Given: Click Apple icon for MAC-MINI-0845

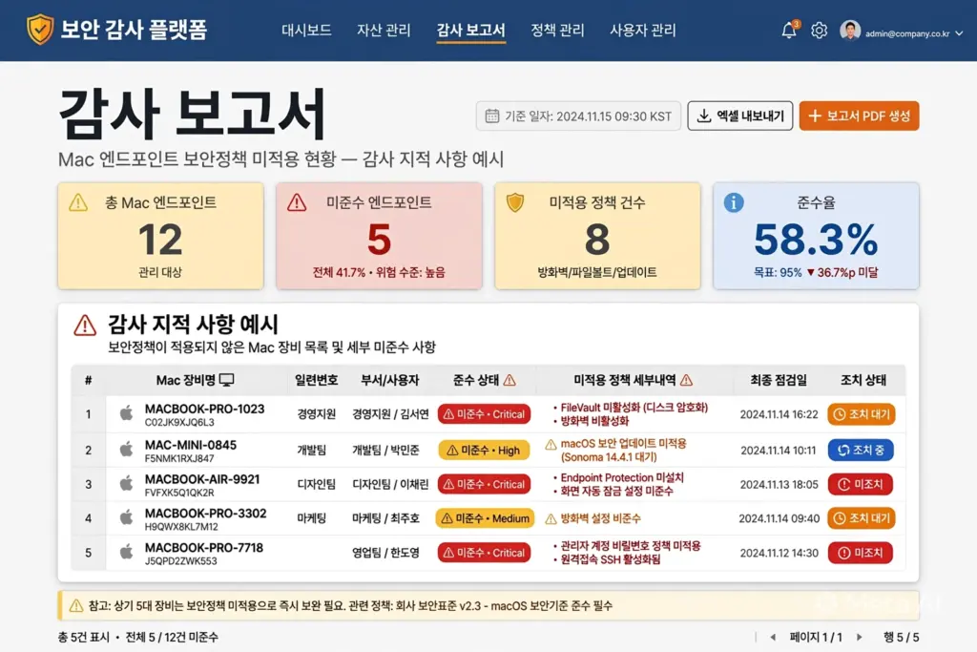Looking at the screenshot, I should click(127, 449).
